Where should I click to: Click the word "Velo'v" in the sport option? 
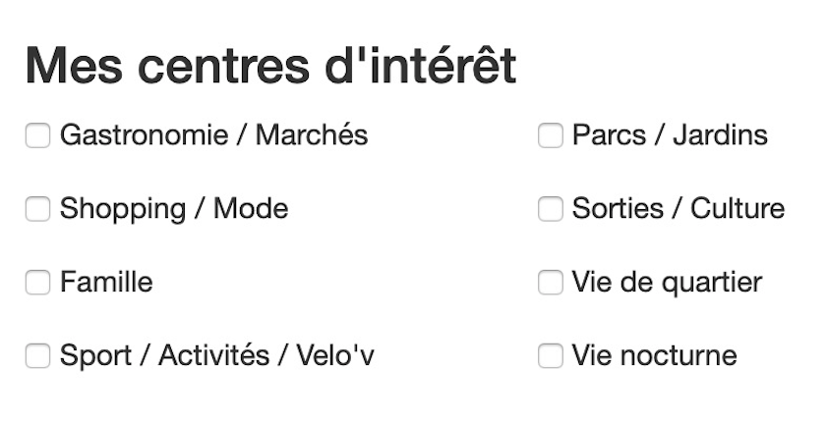point(335,355)
